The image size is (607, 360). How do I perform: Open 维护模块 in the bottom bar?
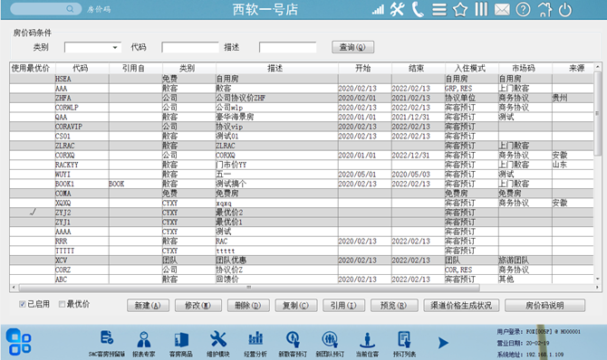click(218, 343)
